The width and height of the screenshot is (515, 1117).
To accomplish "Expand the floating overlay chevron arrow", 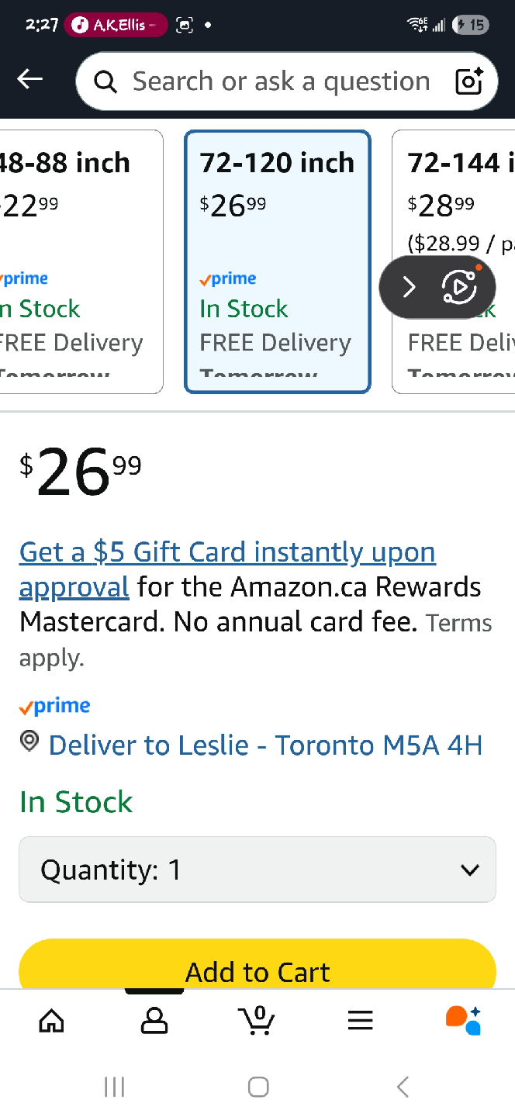I will 409,288.
